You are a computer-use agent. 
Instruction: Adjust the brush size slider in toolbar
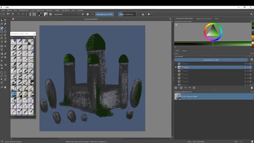coord(127,14)
